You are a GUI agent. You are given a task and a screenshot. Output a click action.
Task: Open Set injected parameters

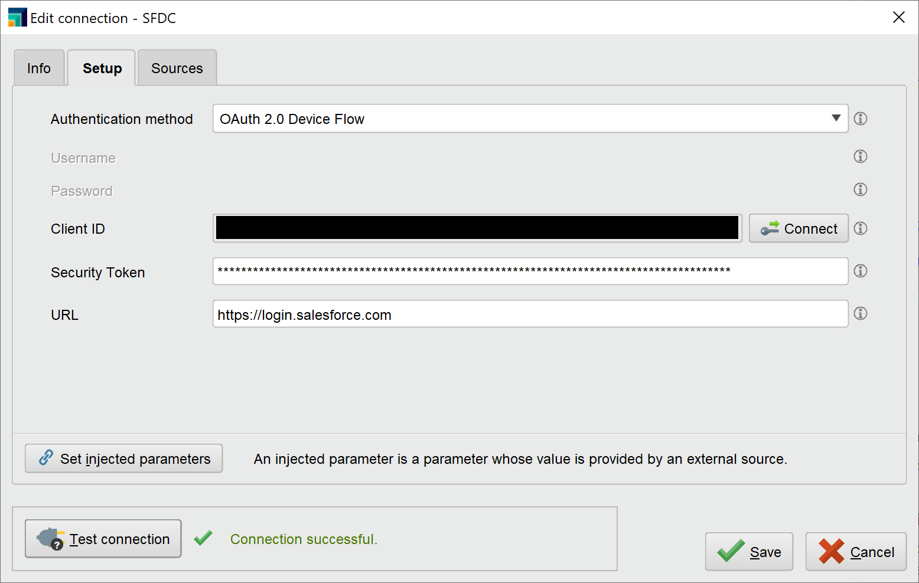(x=123, y=458)
